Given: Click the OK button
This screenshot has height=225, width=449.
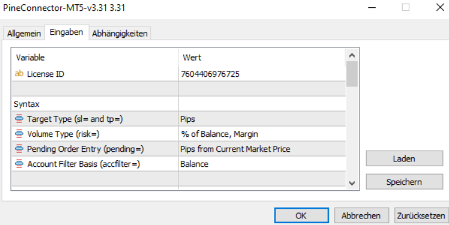Looking at the screenshot, I should click(301, 215).
